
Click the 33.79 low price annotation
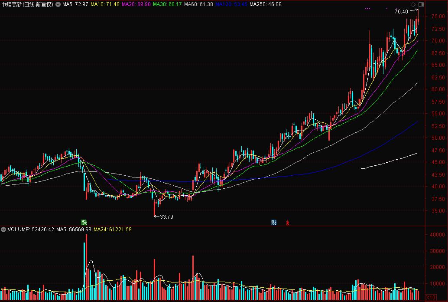(x=166, y=217)
